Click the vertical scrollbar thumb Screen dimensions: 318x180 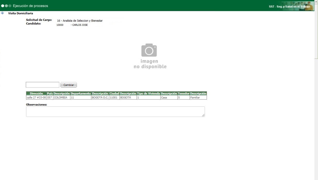coord(316,31)
